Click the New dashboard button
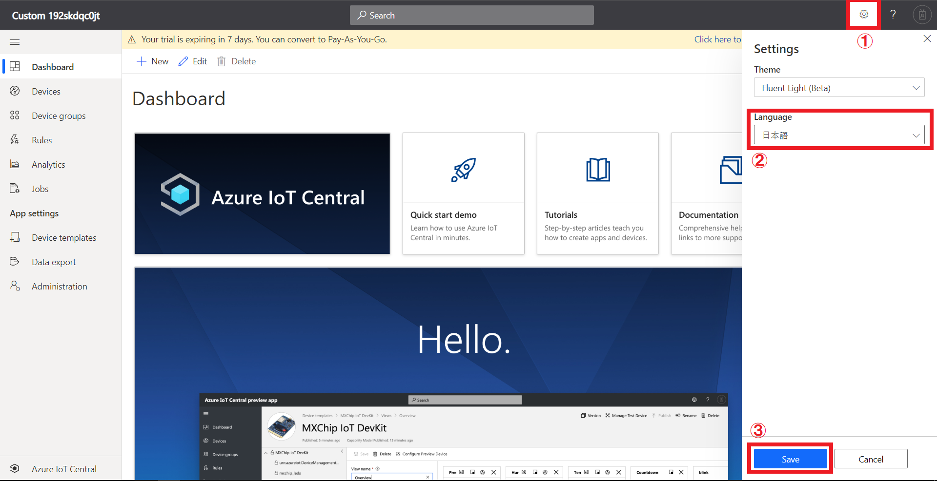937x481 pixels. [x=153, y=61]
